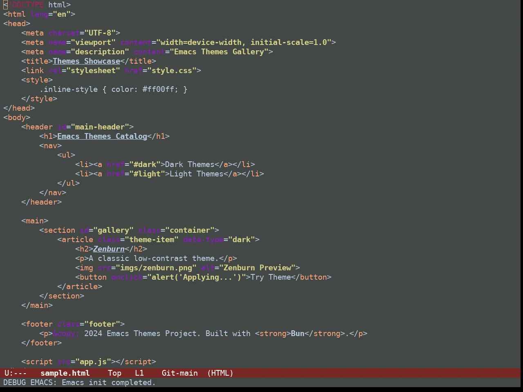Click the opening <nav> tag
Screen dimensions: 523x392
pos(51,146)
